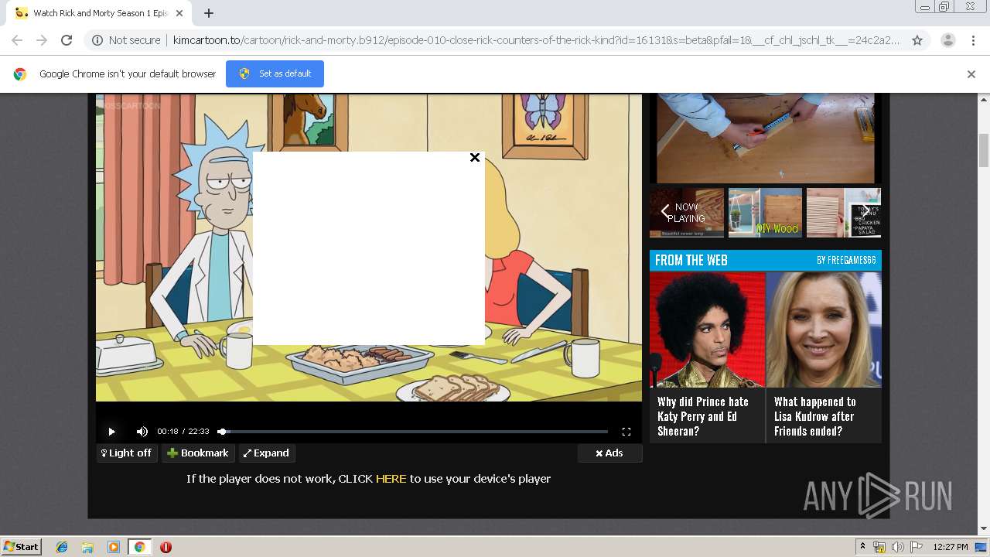The image size is (990, 557).
Task: Open the Action Center flag icon
Action: pyautogui.click(x=916, y=547)
